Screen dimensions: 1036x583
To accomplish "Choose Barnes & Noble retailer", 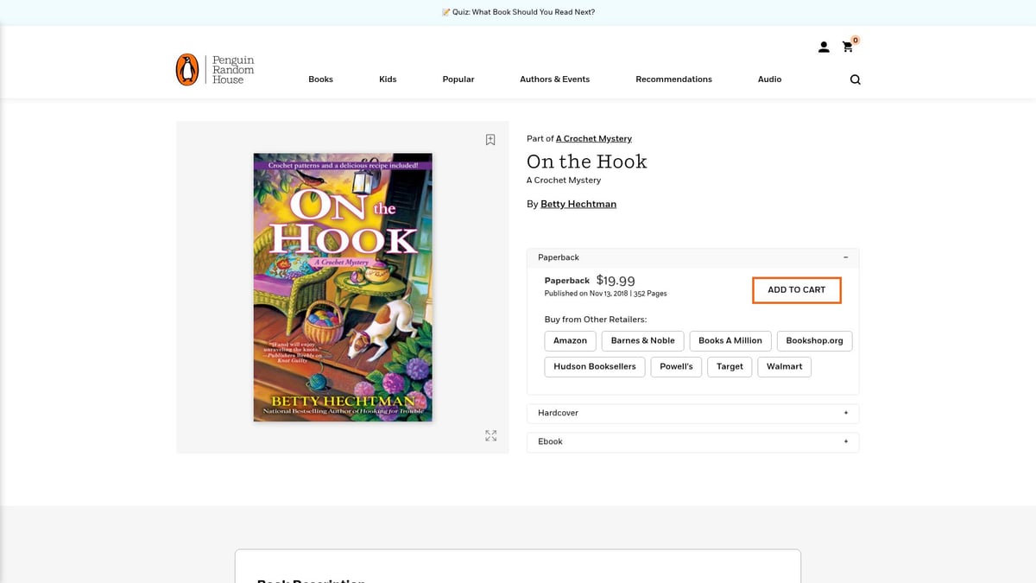I will click(x=642, y=341).
